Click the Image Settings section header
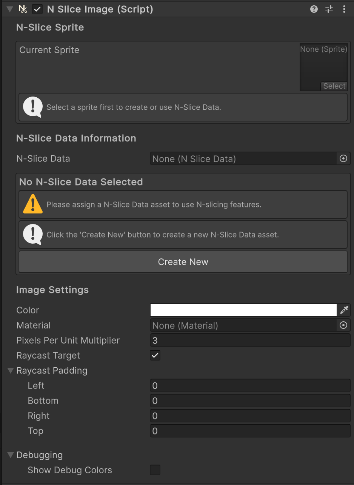Screen dimensions: 354x485 52,290
